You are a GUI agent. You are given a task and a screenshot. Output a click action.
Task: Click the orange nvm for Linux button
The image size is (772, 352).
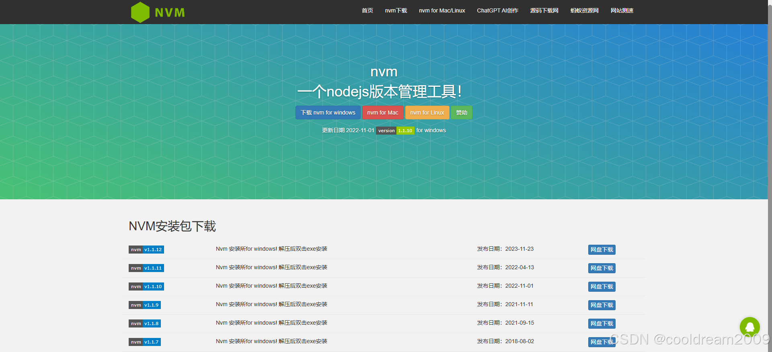click(427, 113)
